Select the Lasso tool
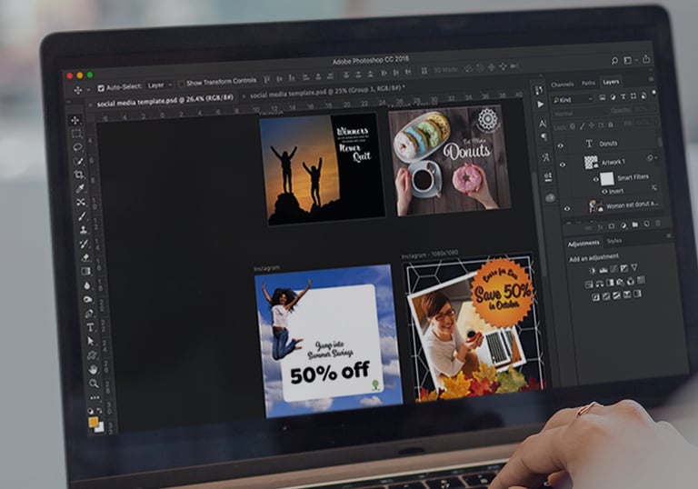698x489 pixels. 78,147
